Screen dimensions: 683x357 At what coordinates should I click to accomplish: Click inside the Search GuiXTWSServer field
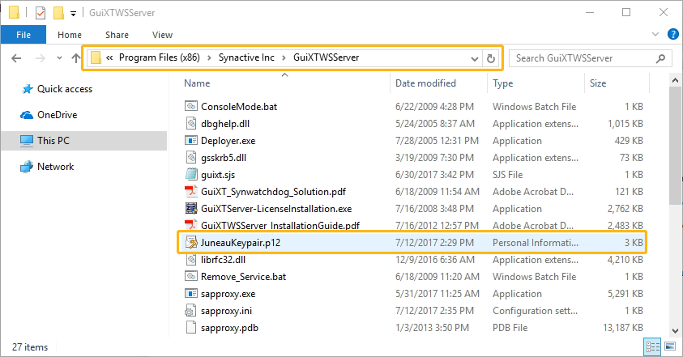(x=583, y=58)
